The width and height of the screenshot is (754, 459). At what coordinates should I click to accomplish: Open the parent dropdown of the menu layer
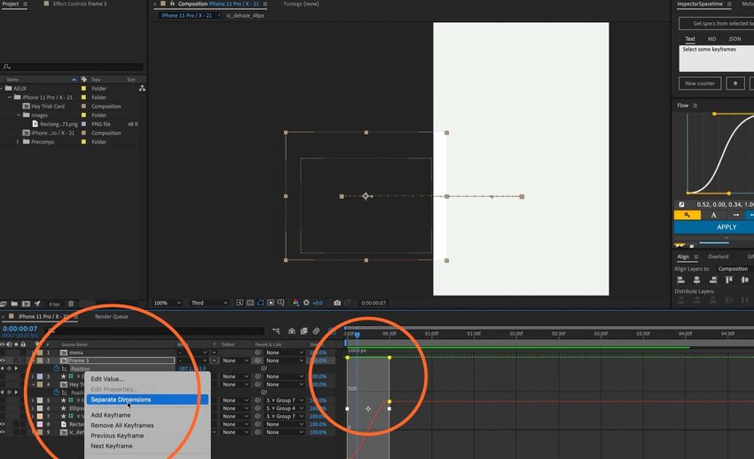[x=285, y=352]
